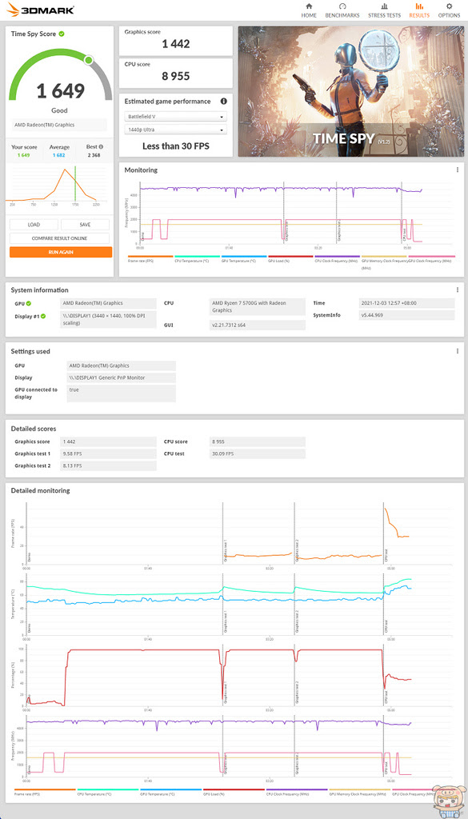Toggle CPU Temperature legend in Monitoring panel
The image size is (468, 819).
pyautogui.click(x=197, y=258)
